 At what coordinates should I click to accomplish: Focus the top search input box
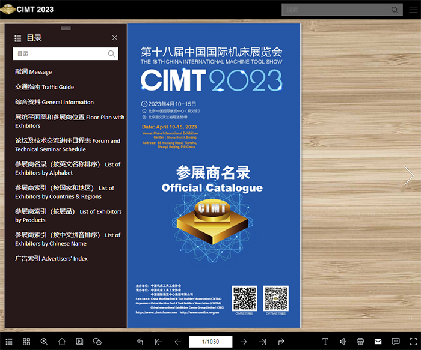click(x=342, y=10)
